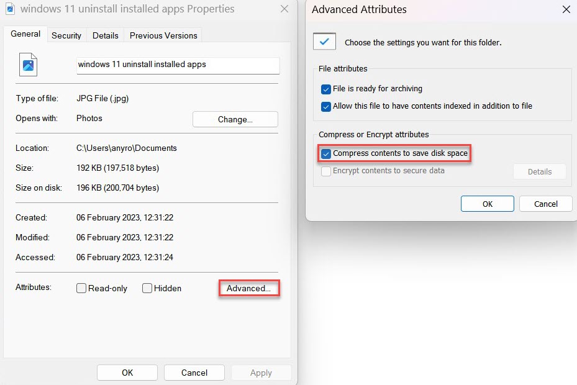Click Apply in the Properties window
Image resolution: width=577 pixels, height=385 pixels.
pos(261,373)
